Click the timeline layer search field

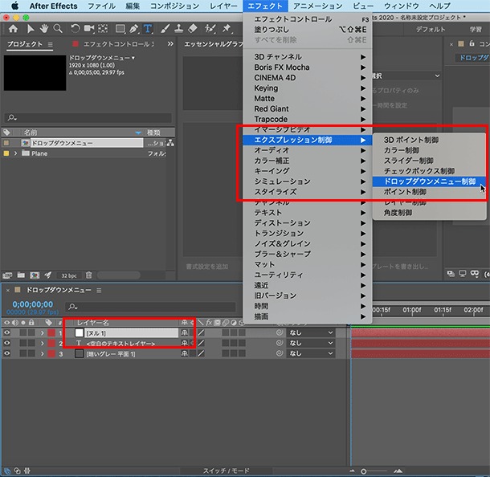151,307
